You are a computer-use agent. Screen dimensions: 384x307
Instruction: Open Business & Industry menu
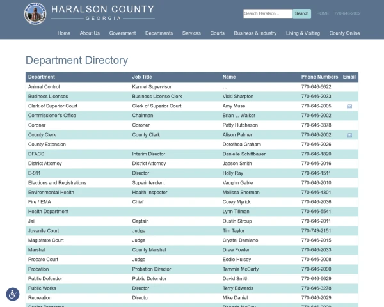(x=255, y=33)
